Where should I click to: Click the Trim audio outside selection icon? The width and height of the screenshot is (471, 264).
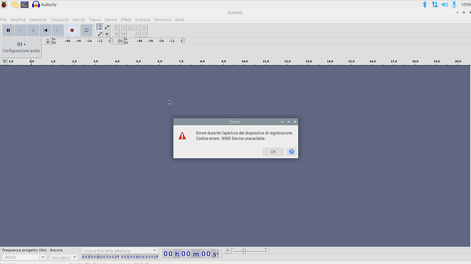click(117, 34)
